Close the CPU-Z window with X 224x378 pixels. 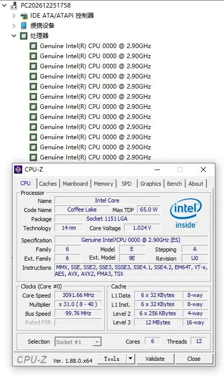click(203, 170)
